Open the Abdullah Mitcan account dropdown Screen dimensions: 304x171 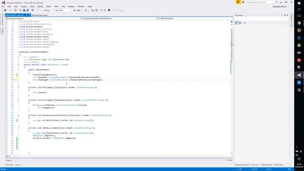(281, 7)
